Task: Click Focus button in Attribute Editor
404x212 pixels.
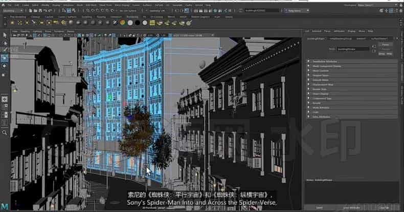Action: pos(386,44)
